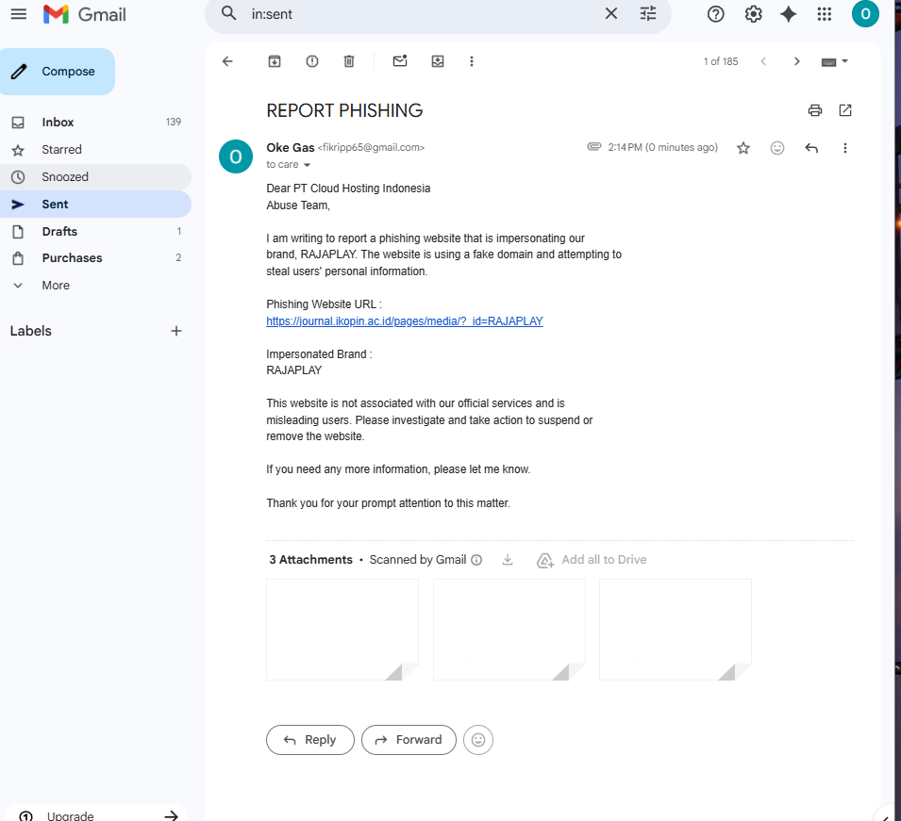Open the Purchases category
The image size is (901, 821).
pyautogui.click(x=95, y=258)
